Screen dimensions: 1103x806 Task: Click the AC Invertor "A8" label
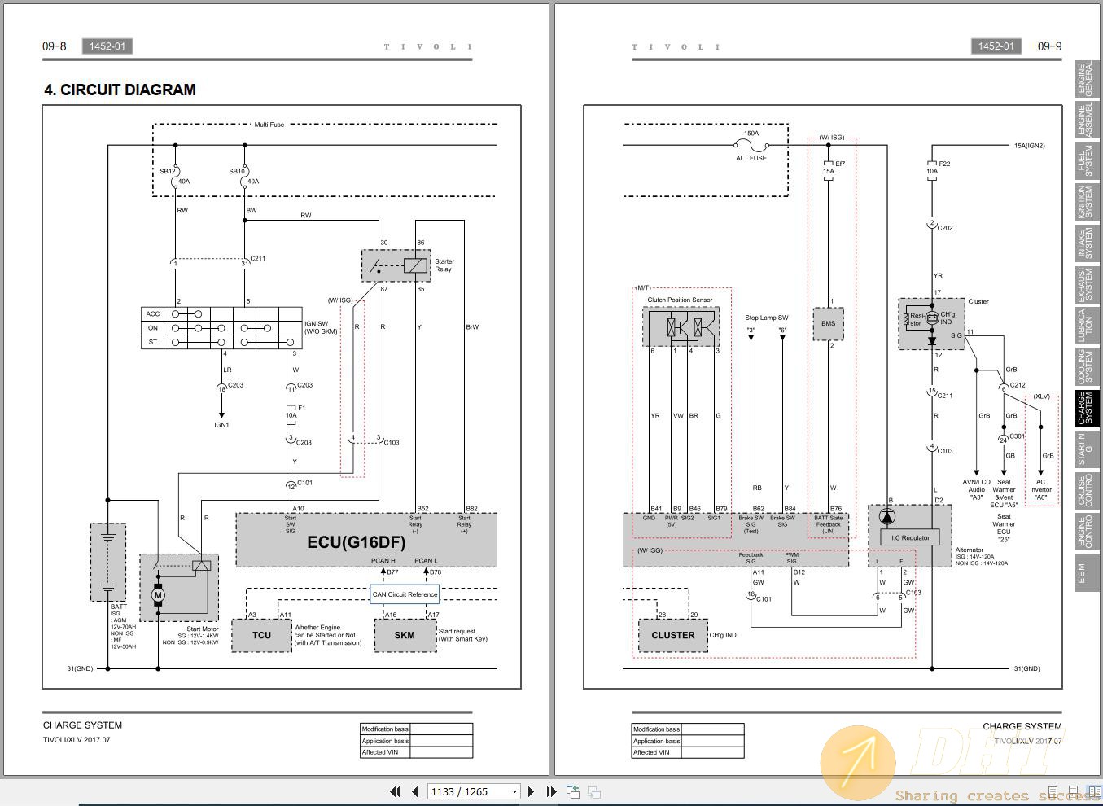click(x=1041, y=489)
